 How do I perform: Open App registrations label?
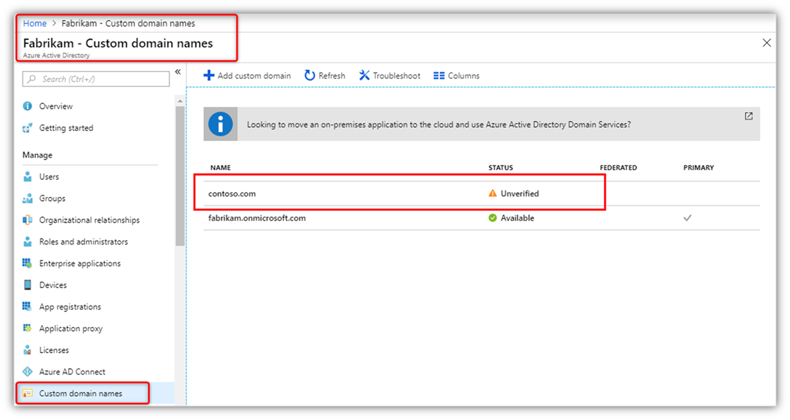click(x=70, y=306)
